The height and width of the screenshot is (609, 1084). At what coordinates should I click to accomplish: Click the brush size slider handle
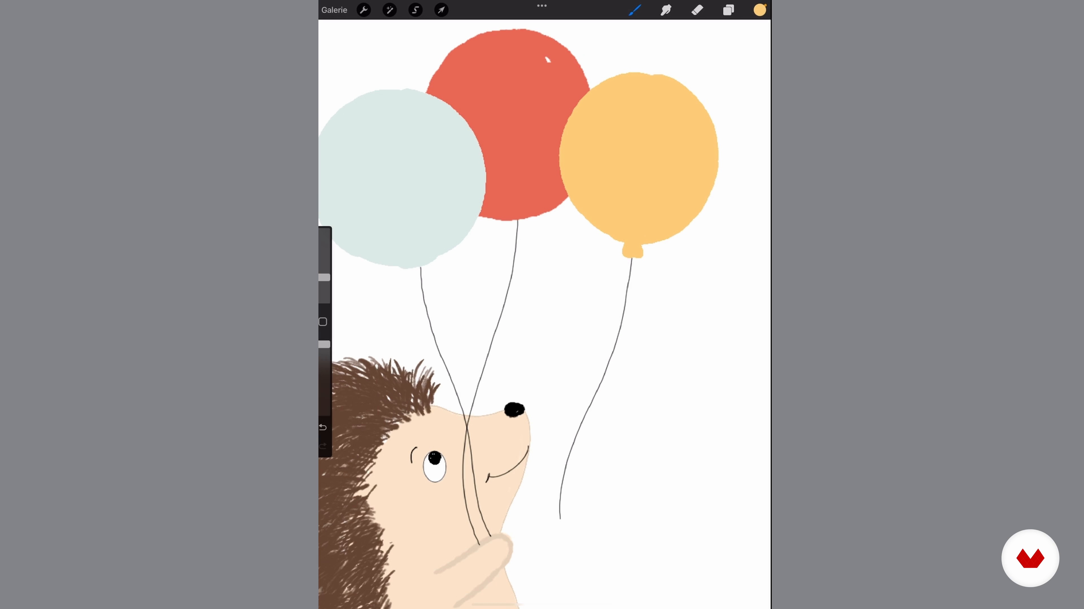click(324, 277)
